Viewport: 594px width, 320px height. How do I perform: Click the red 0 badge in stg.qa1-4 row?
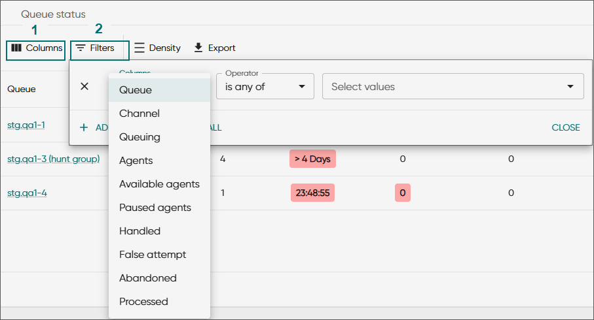coord(403,193)
